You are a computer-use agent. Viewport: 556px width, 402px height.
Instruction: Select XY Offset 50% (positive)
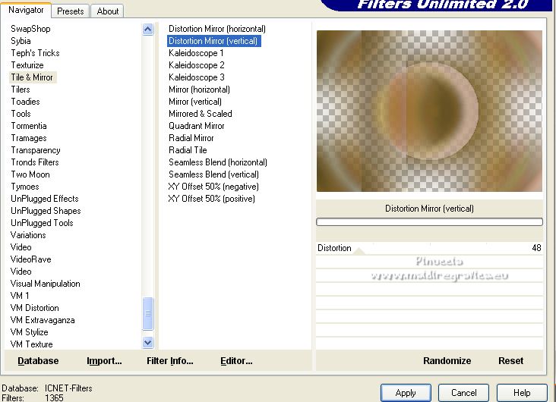click(211, 199)
